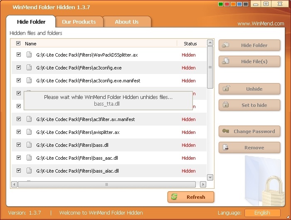
Task: Open the English language dropdown
Action: [x=262, y=213]
